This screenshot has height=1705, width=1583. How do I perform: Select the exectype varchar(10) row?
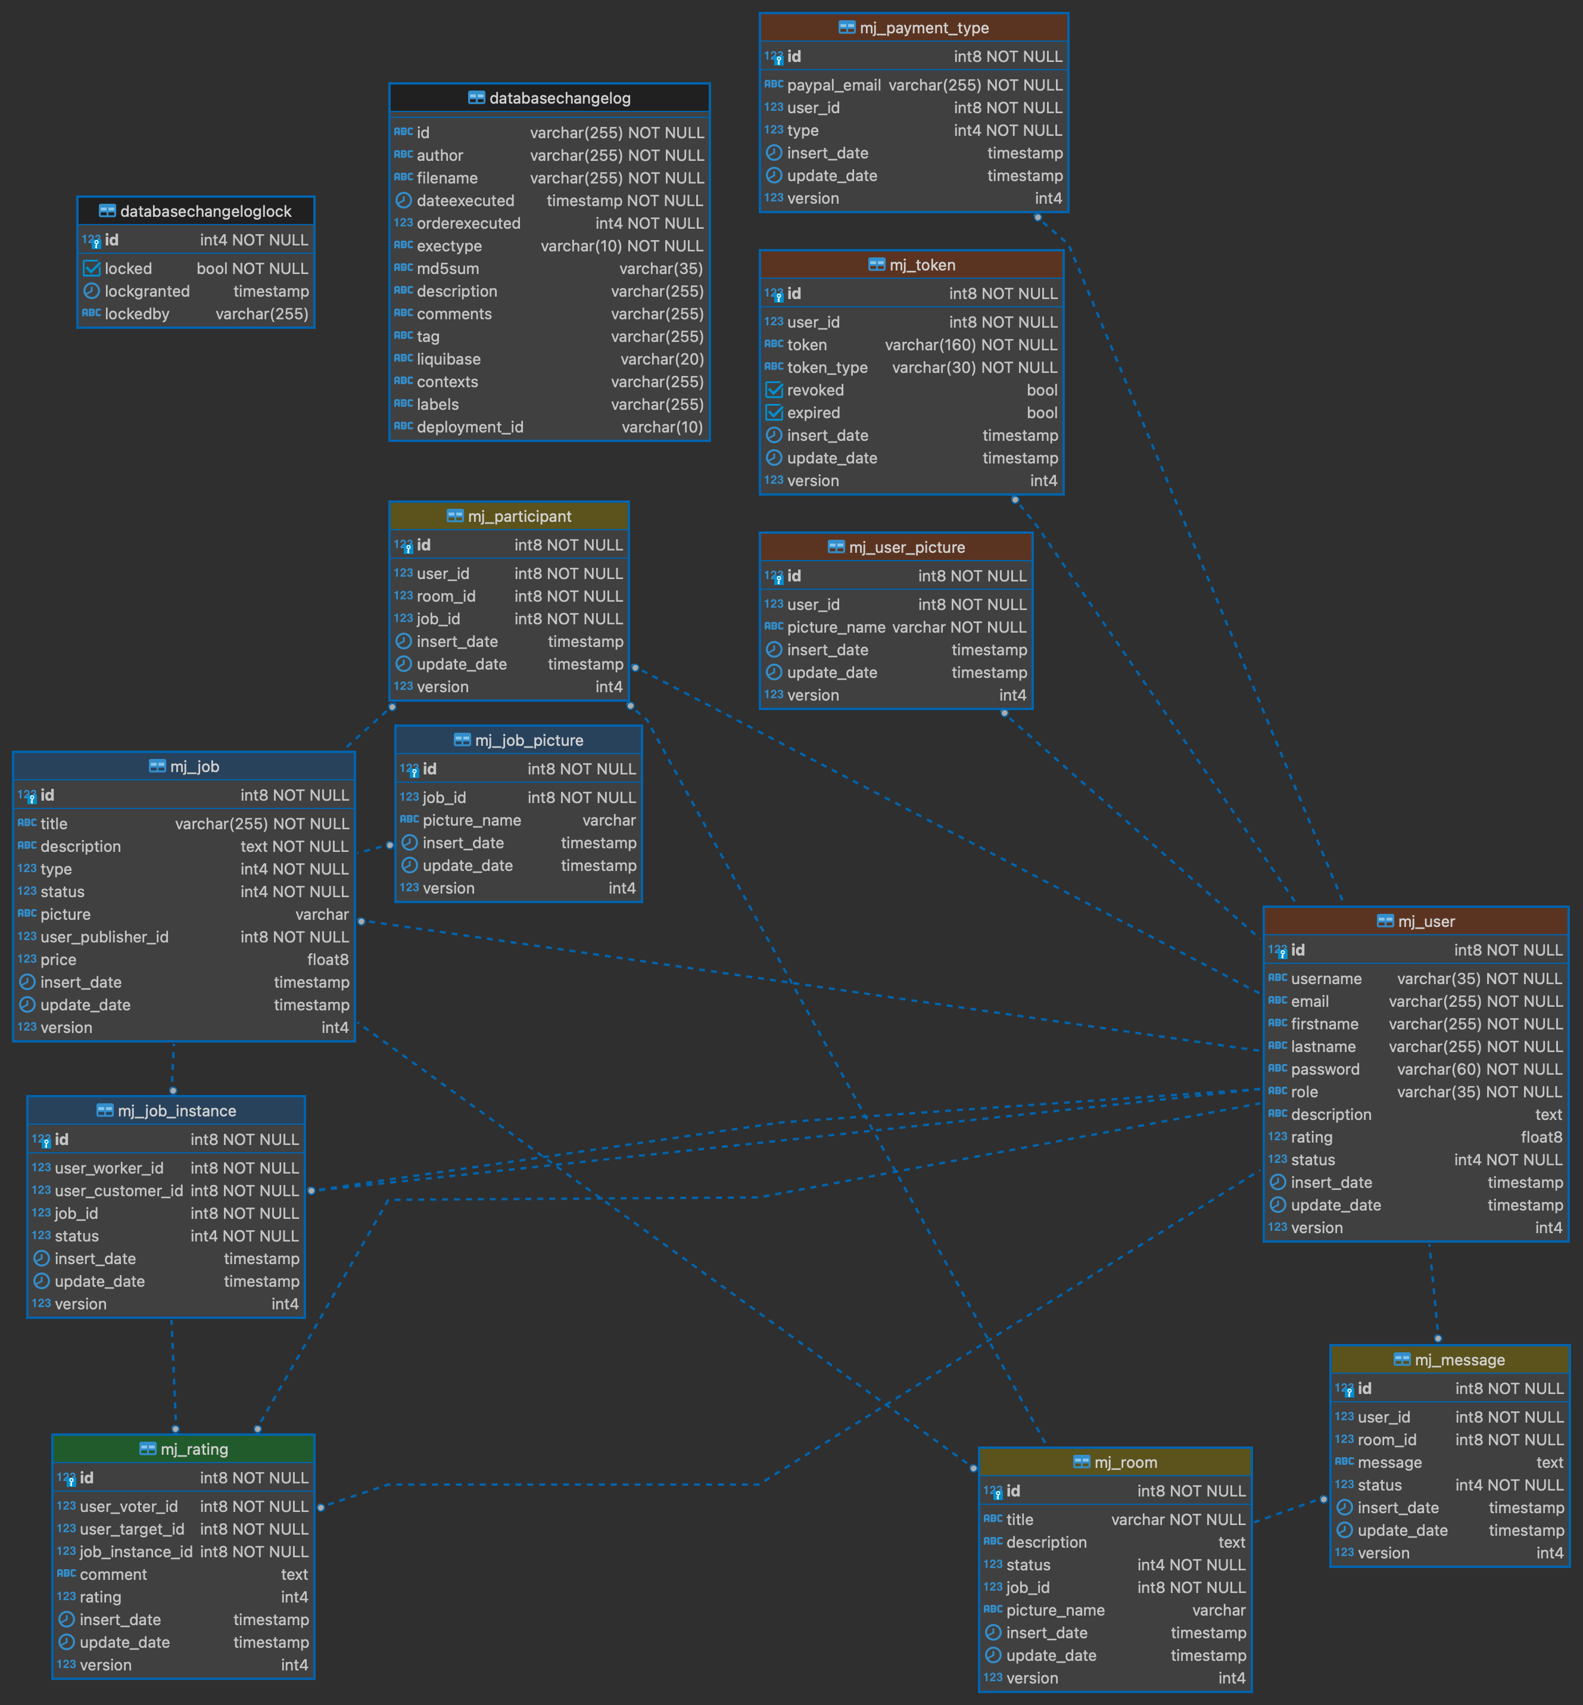549,246
